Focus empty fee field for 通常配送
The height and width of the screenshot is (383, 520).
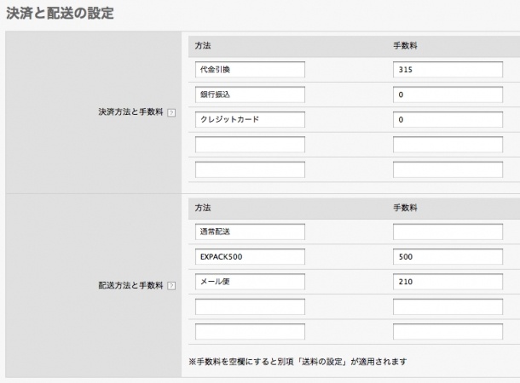[x=448, y=232]
